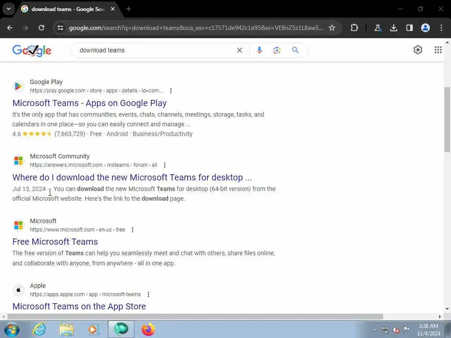Open the Downloads icon in toolbar
This screenshot has height=338, width=451.
[393, 28]
